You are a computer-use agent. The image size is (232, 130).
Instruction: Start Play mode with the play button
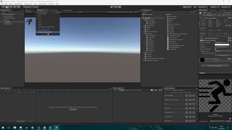coord(112,7)
